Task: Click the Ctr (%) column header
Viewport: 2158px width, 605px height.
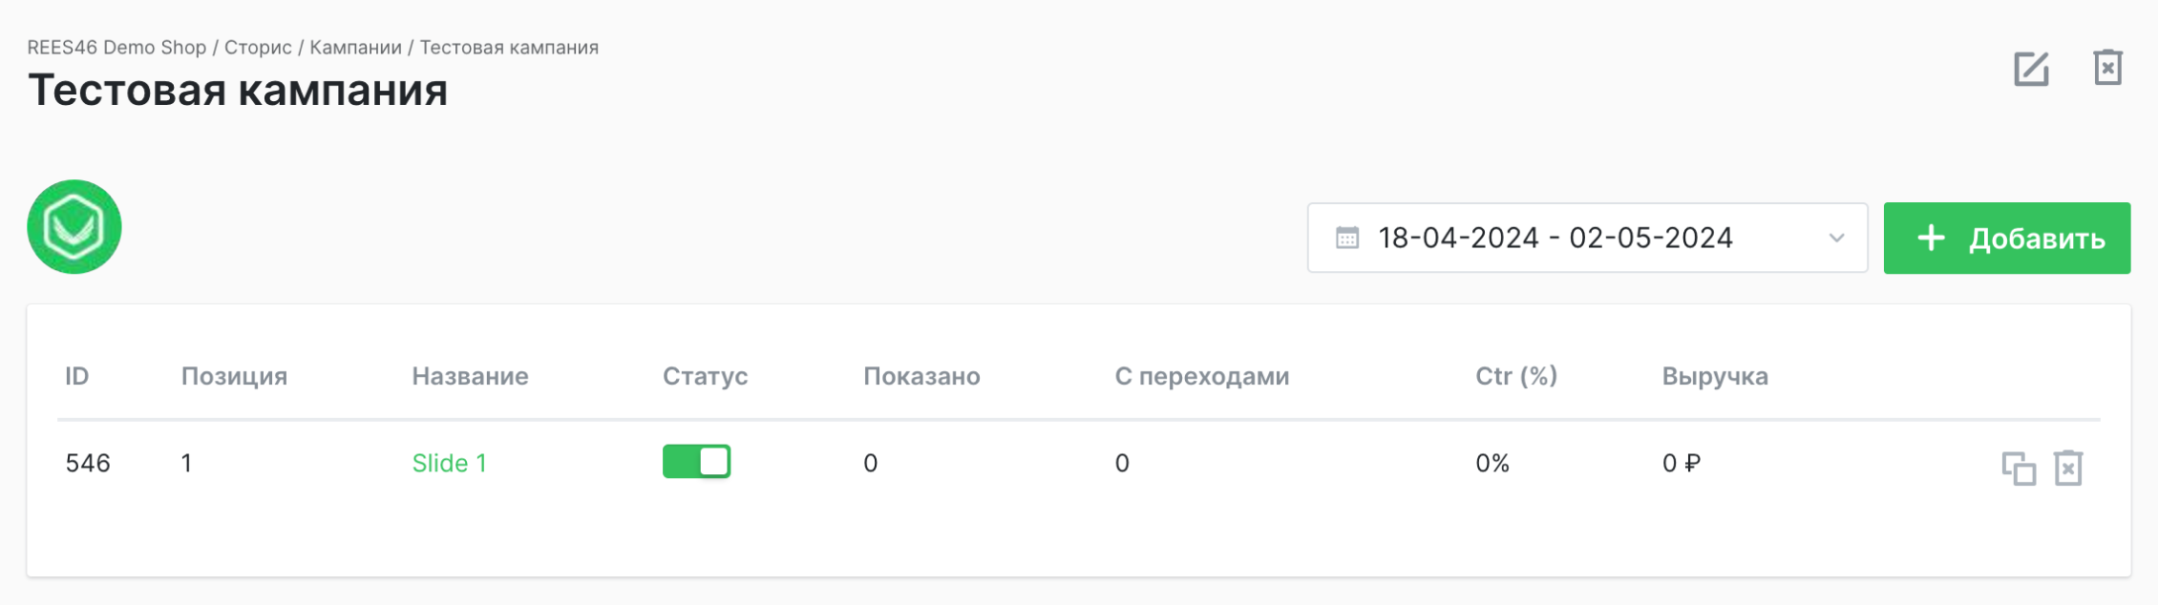Action: click(x=1514, y=376)
